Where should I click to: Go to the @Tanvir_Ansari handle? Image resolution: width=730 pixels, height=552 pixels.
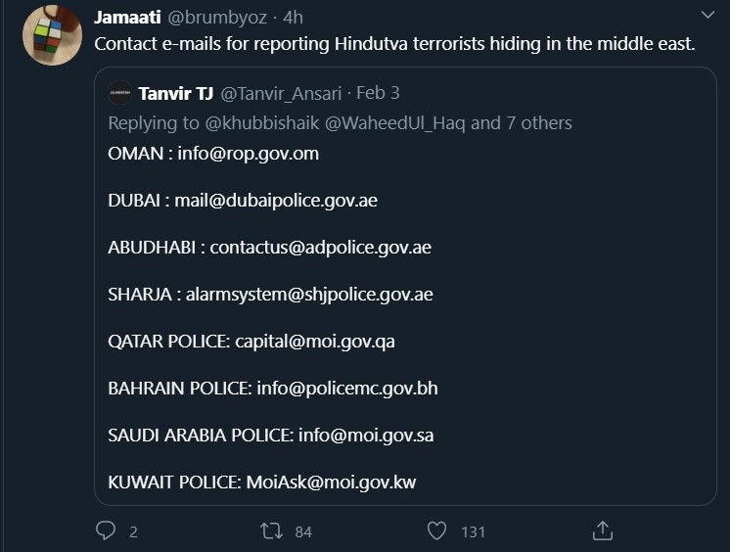(282, 94)
